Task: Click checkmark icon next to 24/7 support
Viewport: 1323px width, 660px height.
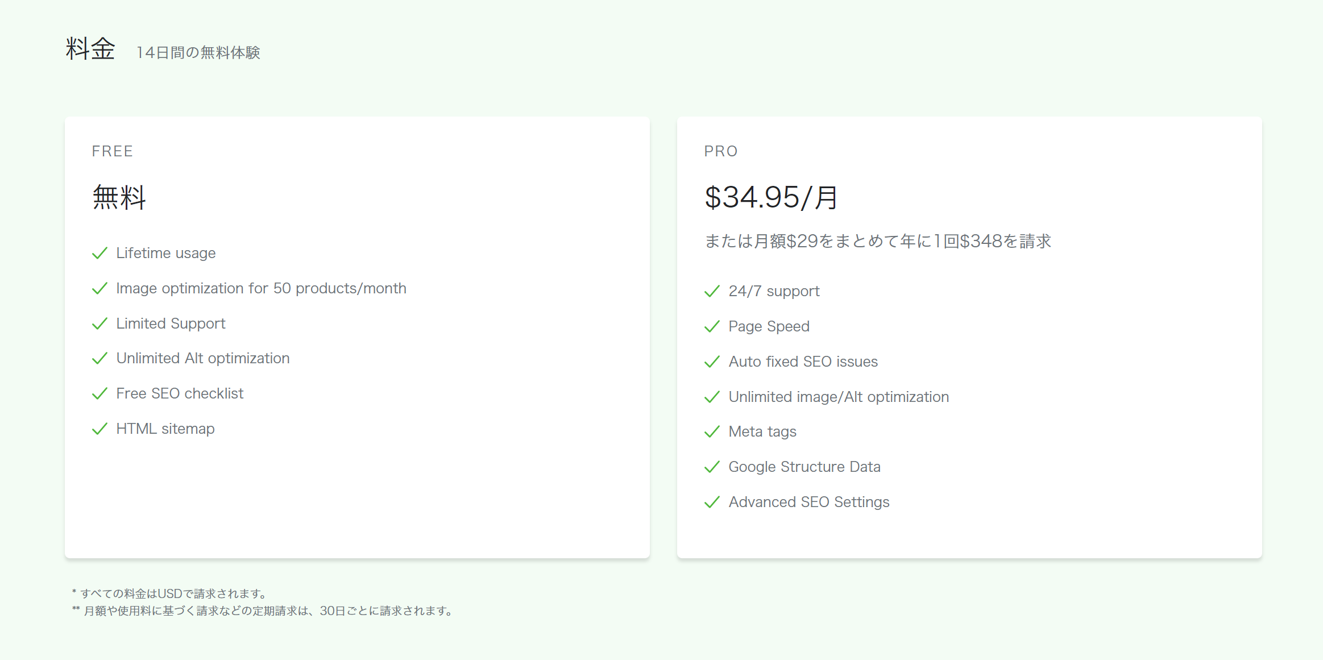Action: click(x=712, y=292)
